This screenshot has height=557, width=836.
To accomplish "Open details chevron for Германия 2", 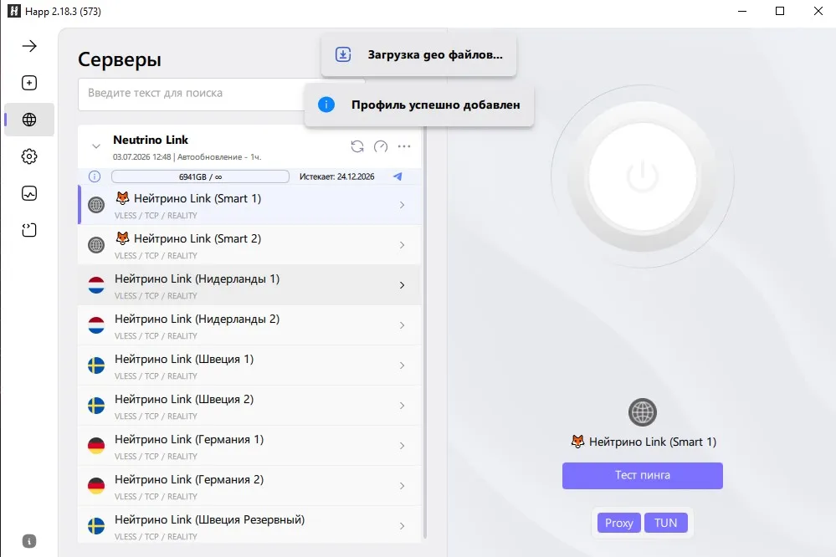I will pyautogui.click(x=402, y=486).
